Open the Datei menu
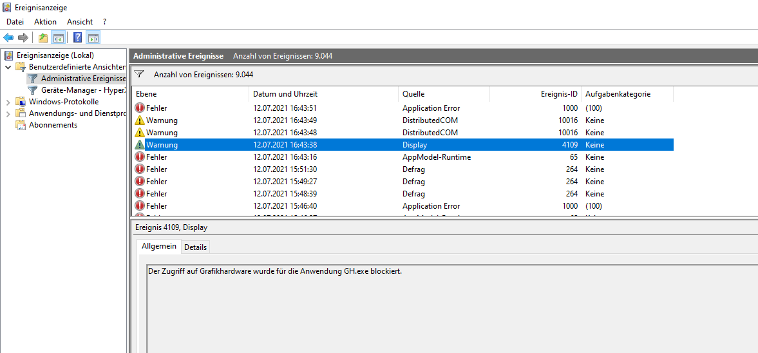 tap(15, 22)
